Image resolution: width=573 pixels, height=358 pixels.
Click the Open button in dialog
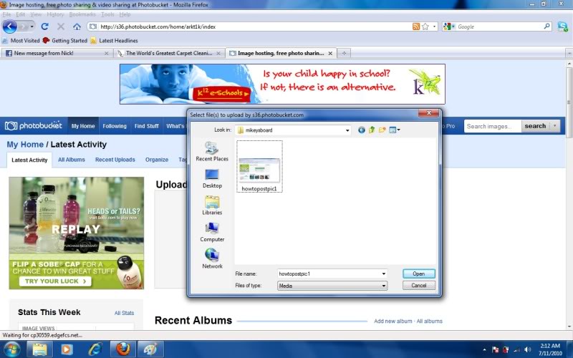(x=418, y=274)
